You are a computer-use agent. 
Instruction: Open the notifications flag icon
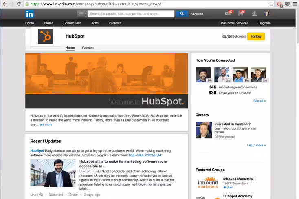click(241, 13)
